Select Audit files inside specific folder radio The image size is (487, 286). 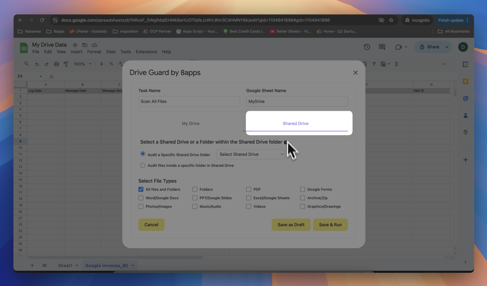coord(143,165)
